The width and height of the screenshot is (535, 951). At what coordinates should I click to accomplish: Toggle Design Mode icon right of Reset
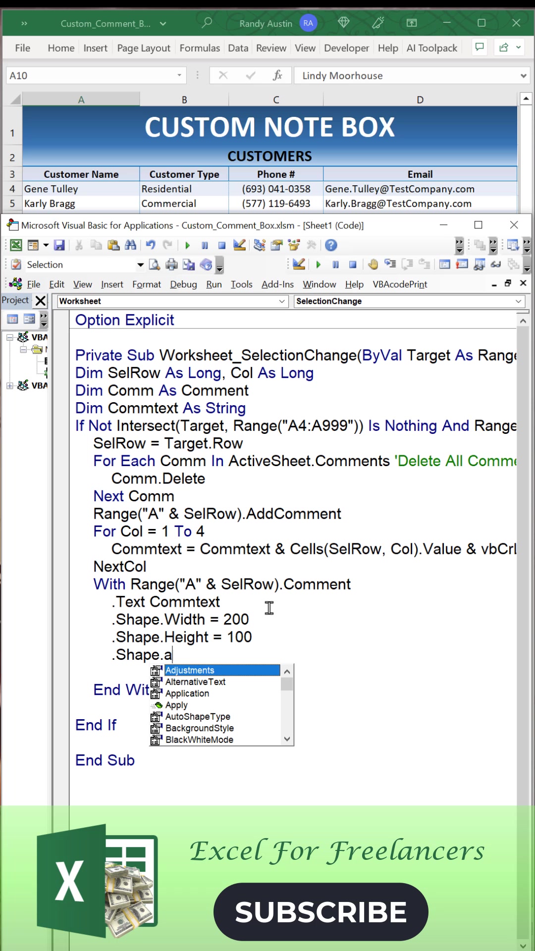point(240,245)
